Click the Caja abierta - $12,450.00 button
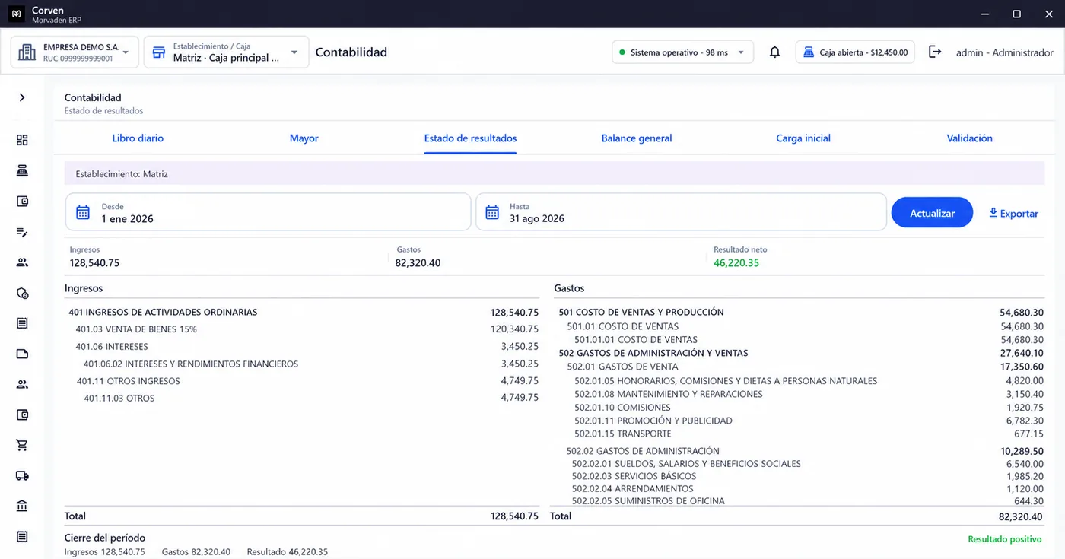Image resolution: width=1065 pixels, height=559 pixels. (x=856, y=52)
